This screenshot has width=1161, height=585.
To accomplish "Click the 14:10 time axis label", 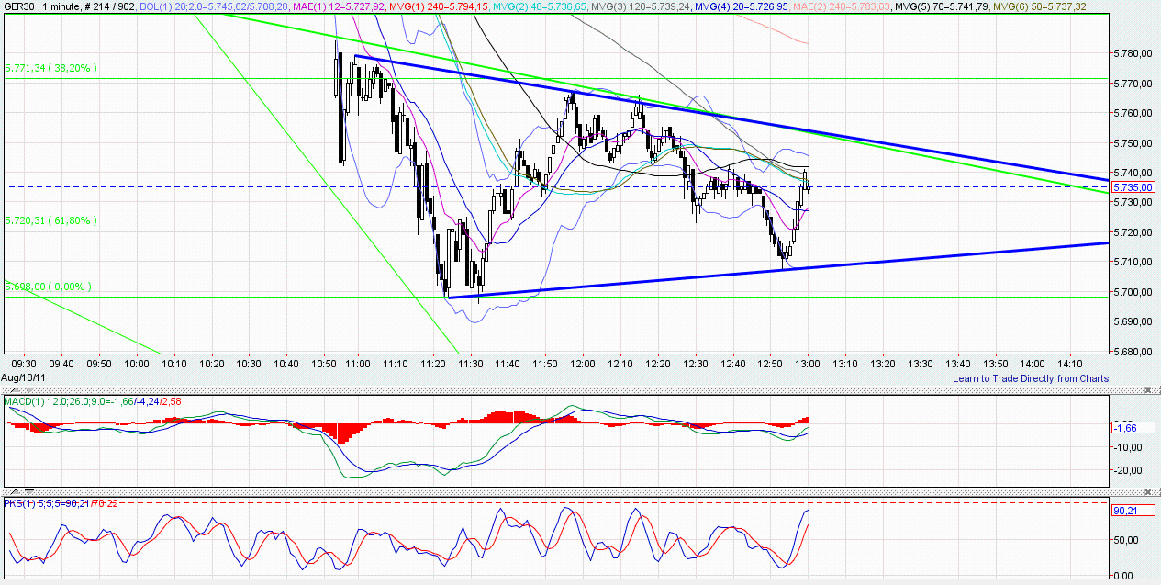I will 1069,363.
